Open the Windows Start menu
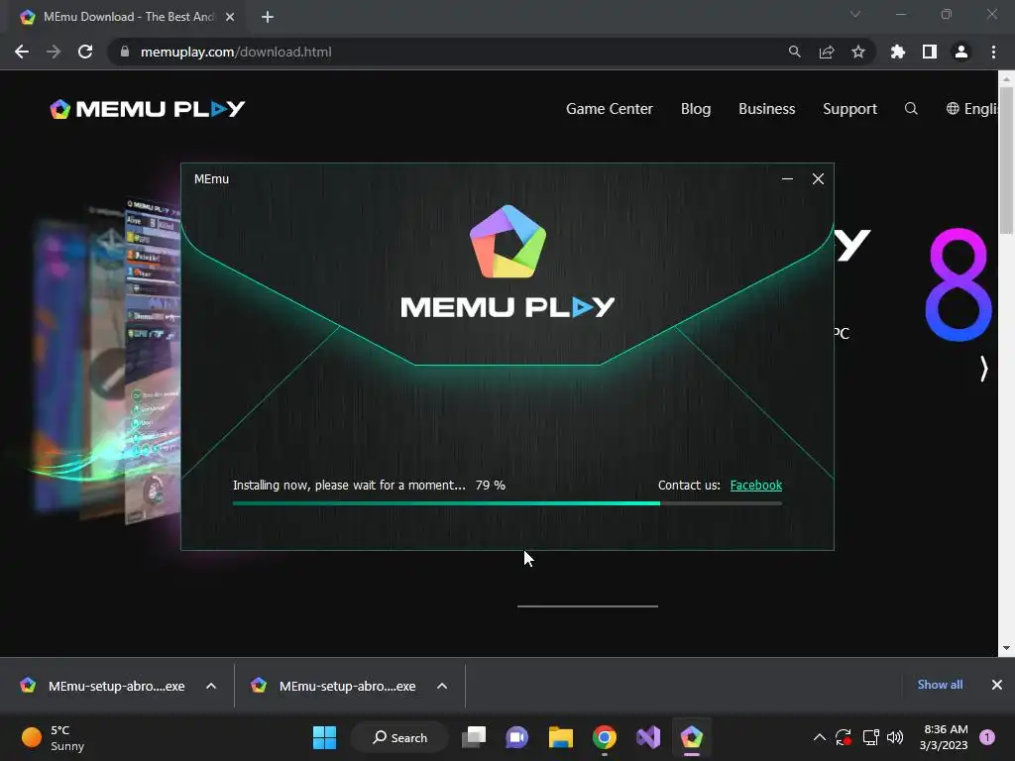 tap(324, 737)
